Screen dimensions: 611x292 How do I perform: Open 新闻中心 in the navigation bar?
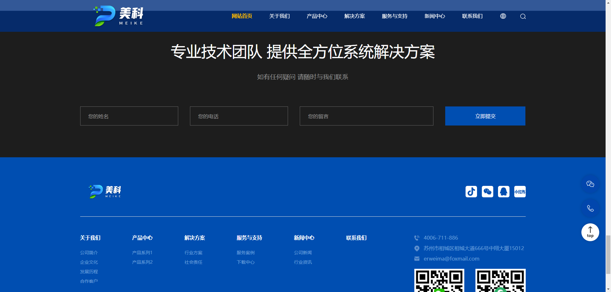(x=435, y=16)
